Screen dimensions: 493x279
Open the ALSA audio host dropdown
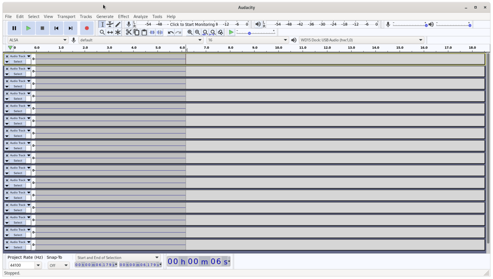[x=38, y=40]
